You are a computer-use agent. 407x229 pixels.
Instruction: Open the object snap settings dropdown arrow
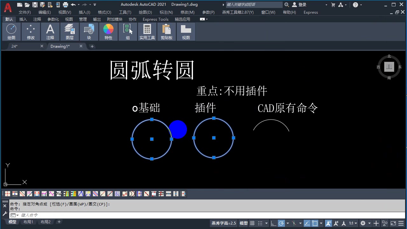(321, 223)
